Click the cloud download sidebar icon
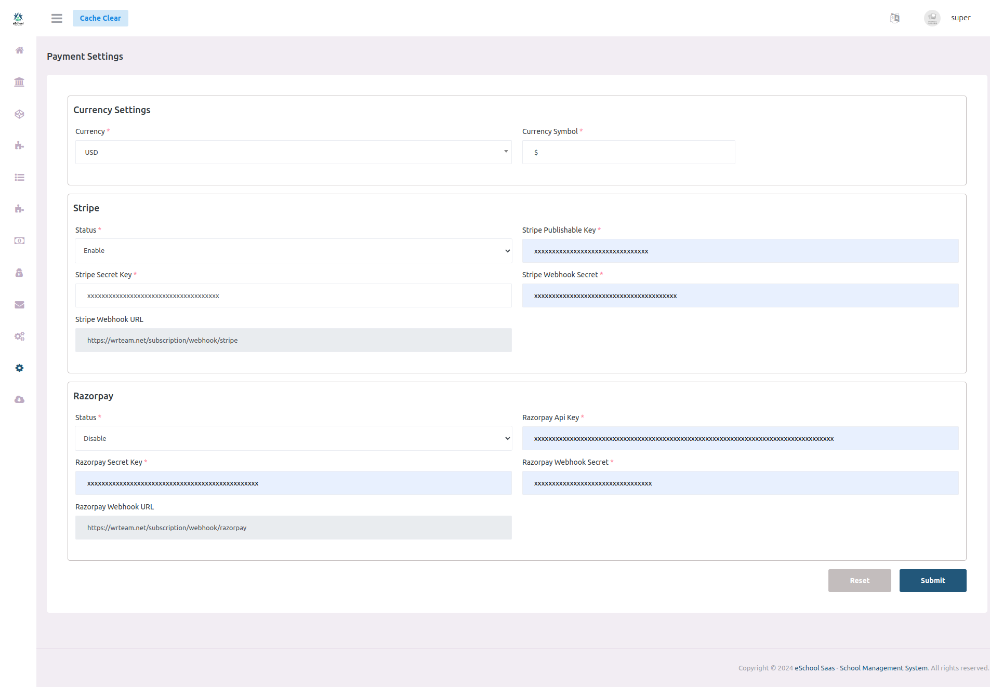 (19, 400)
